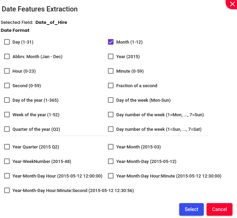Image resolution: width=237 pixels, height=218 pixels.
Task: Click the blue Select button
Action: [x=191, y=209]
